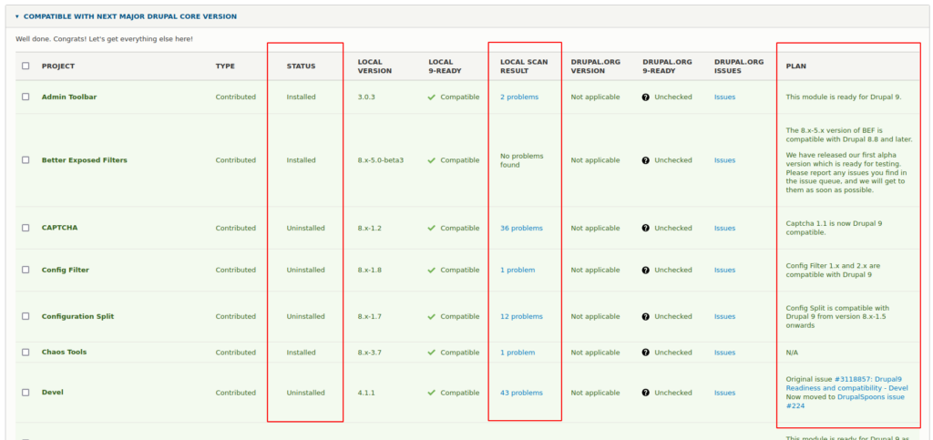Click the Configuration Split project name

point(78,316)
